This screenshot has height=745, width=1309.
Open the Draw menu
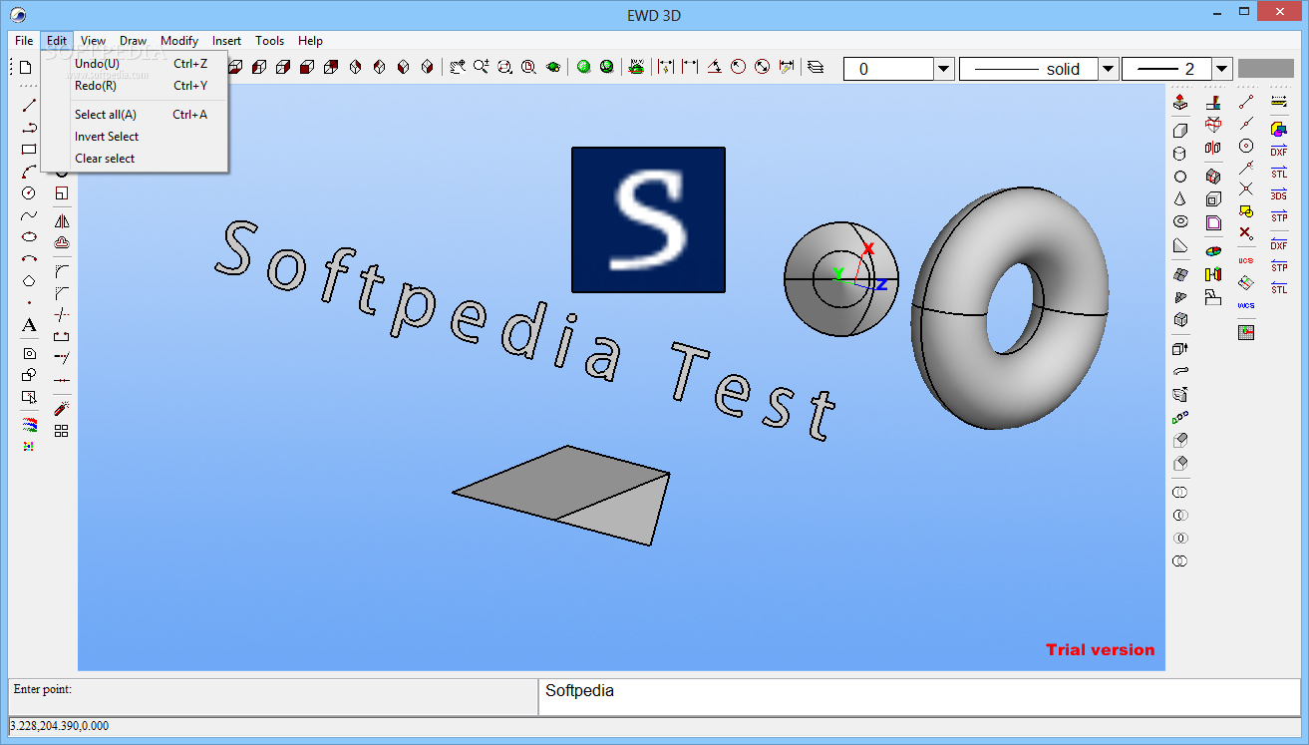click(134, 41)
